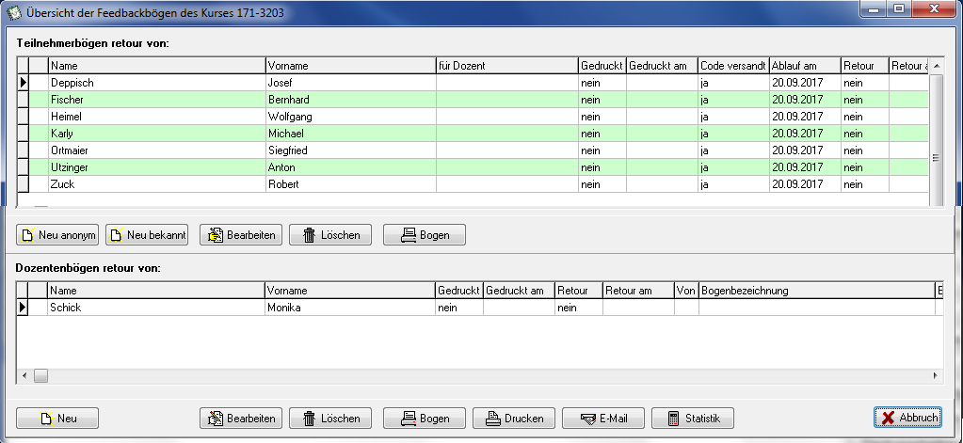Click the Ablauf am column header
Image resolution: width=963 pixels, height=443 pixels.
(x=805, y=66)
